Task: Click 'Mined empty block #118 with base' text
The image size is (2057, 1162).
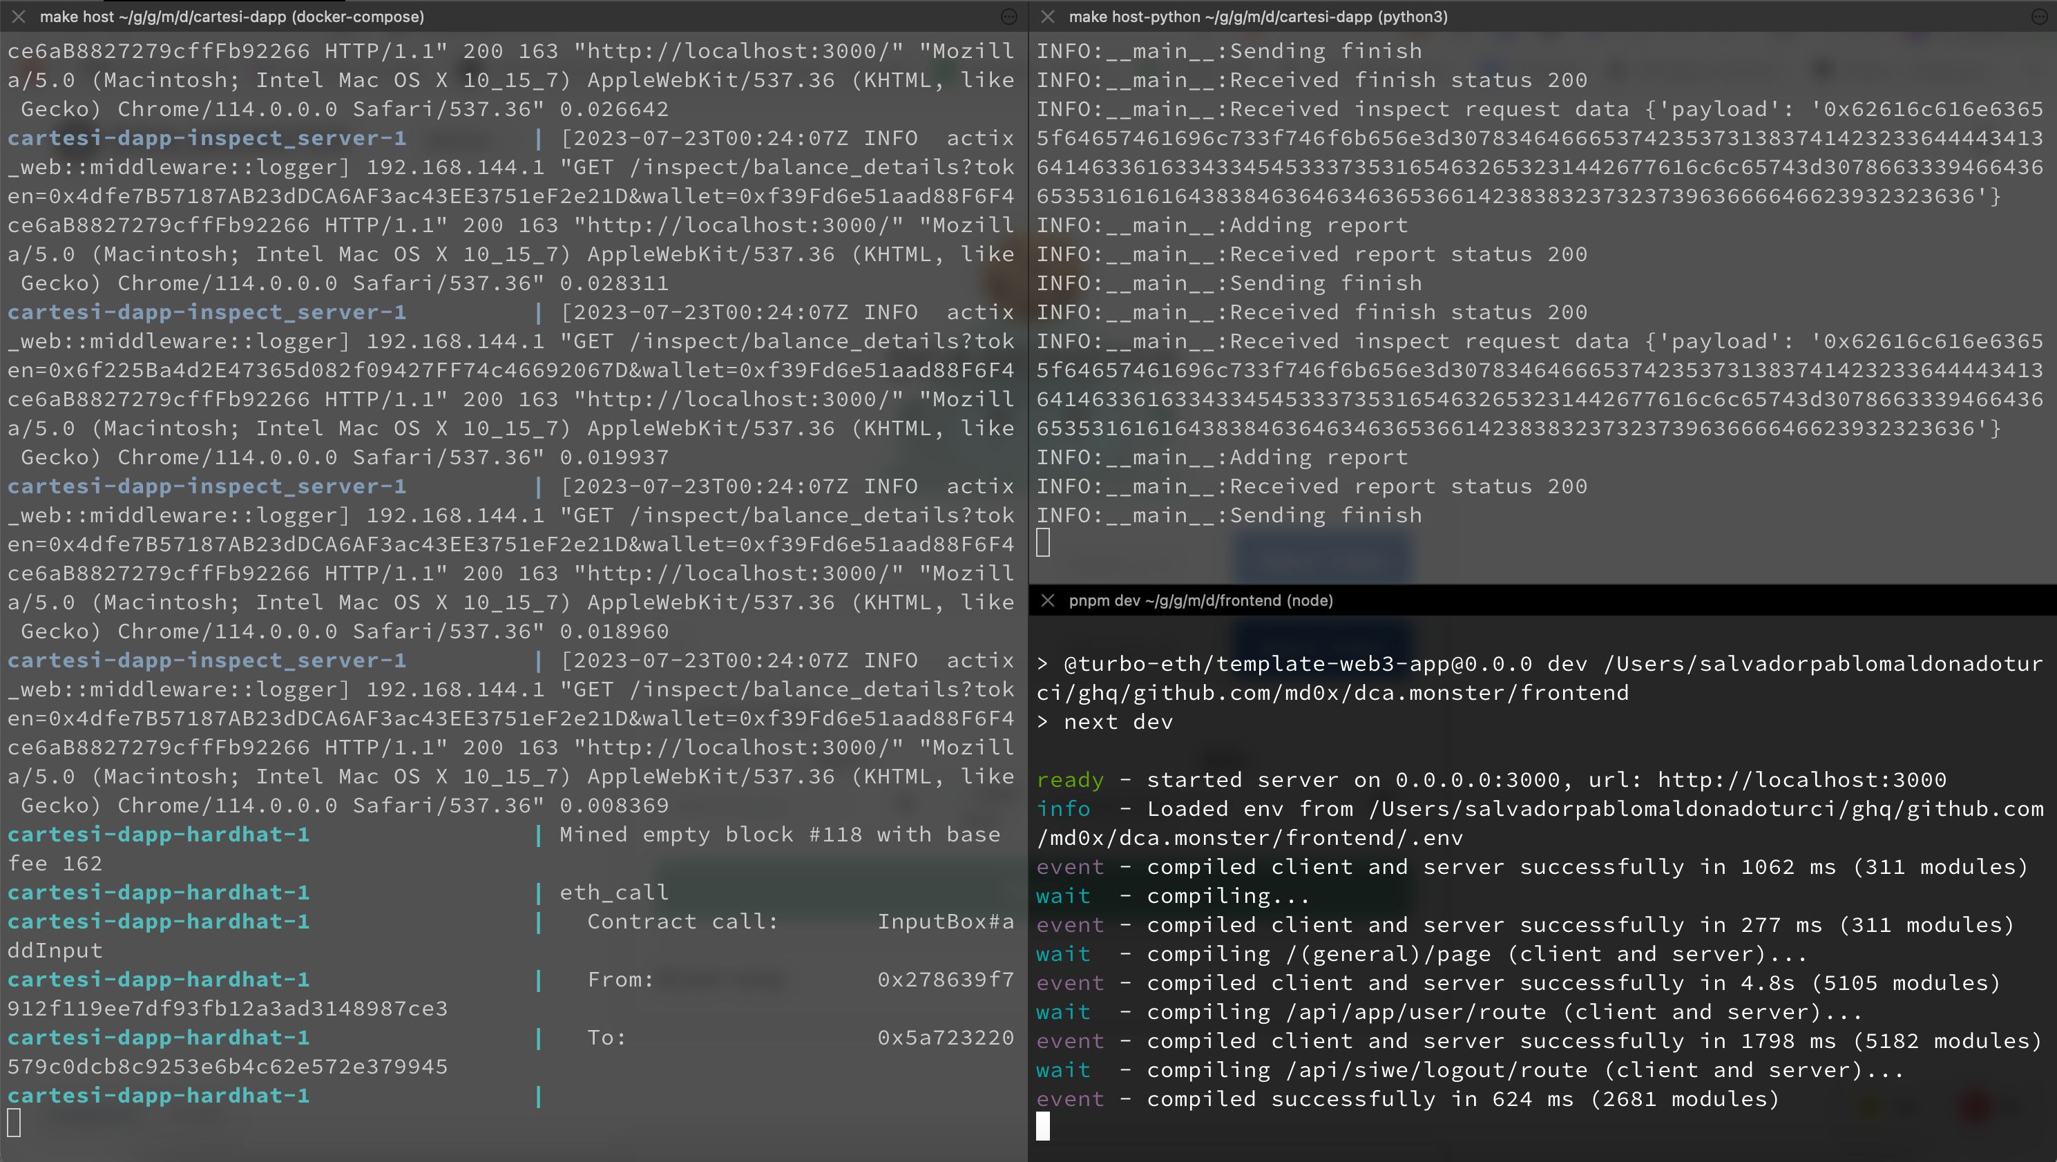Action: click(x=779, y=835)
